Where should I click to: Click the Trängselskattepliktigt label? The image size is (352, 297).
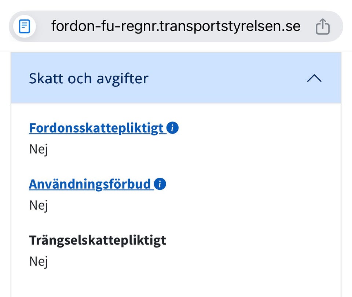[98, 240]
